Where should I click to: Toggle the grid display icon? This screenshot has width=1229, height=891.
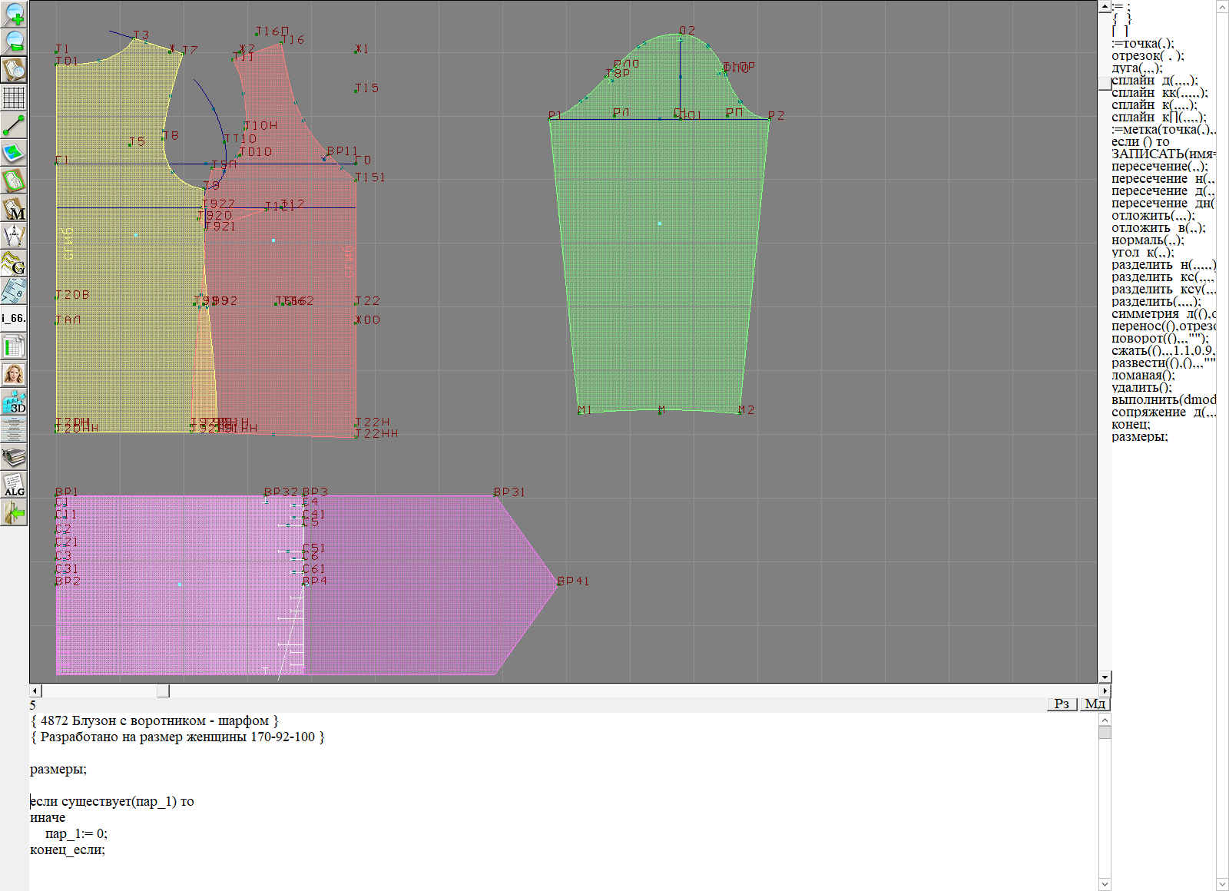coord(14,97)
